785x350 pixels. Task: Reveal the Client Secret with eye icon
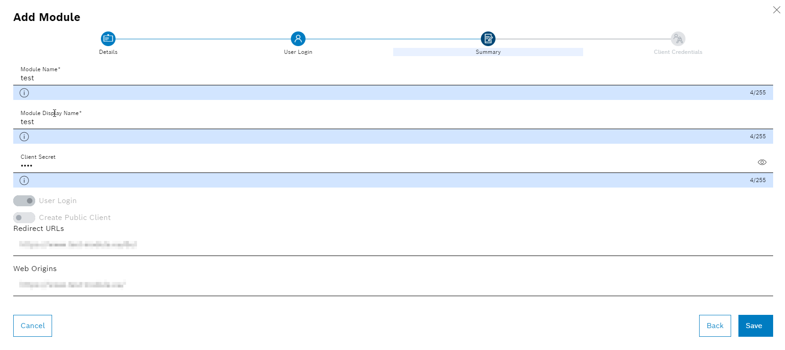[x=762, y=162]
